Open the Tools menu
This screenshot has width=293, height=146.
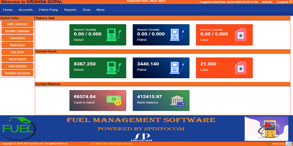[86, 10]
